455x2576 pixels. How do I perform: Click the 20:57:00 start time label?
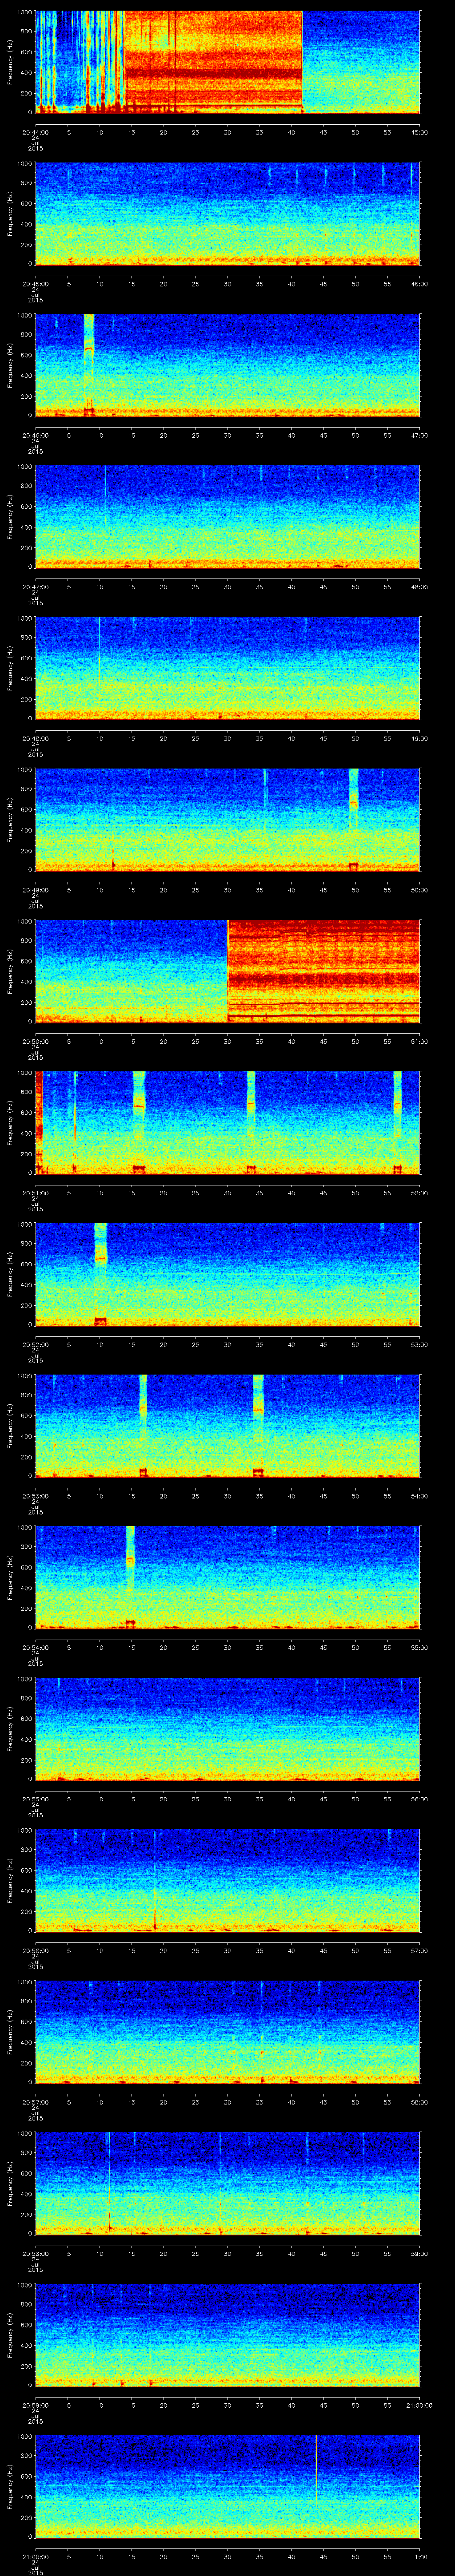click(35, 2102)
